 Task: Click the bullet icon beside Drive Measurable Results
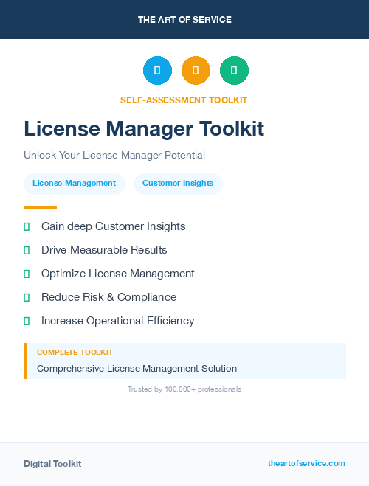[x=27, y=250]
